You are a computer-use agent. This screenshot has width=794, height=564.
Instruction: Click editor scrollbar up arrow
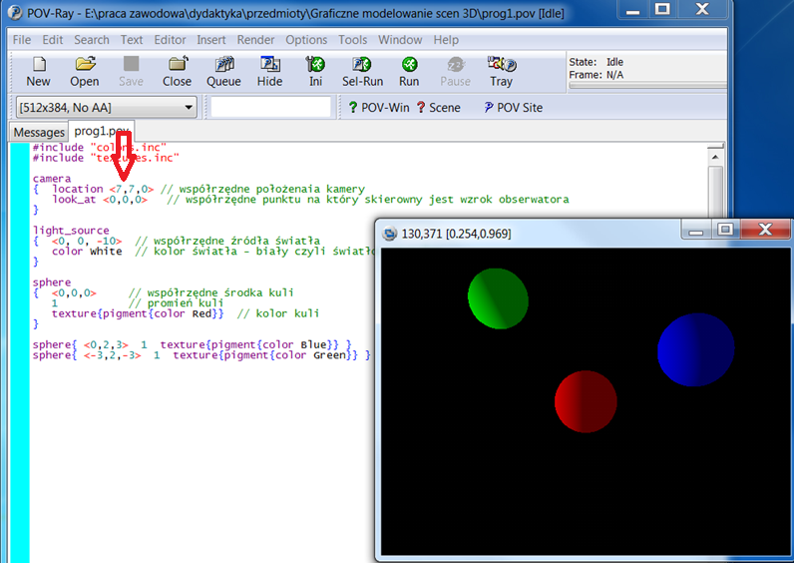pos(715,158)
